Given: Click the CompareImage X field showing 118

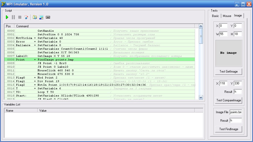Looking at the screenshot, I should [x=223, y=83].
